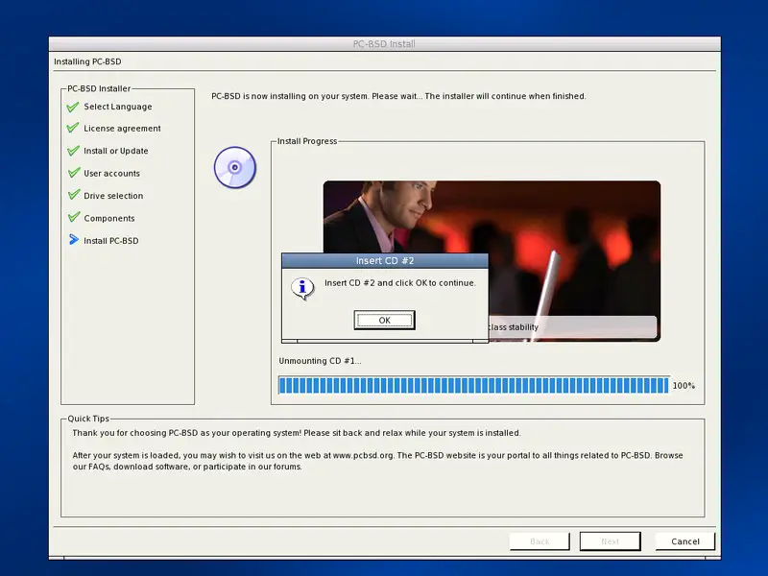Click the checkmark beside License agreement
Screen dimensions: 768x576
[73, 128]
